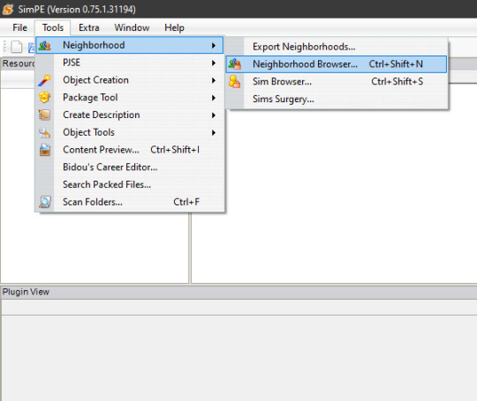Screen dimensions: 477x401
Task: Click the Create Description icon
Action: [x=45, y=115]
